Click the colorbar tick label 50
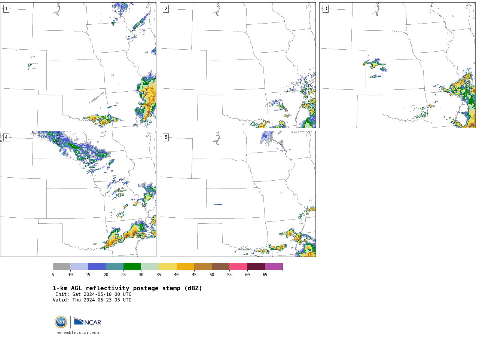Image resolution: width=479 pixels, height=337 pixels. coord(212,275)
